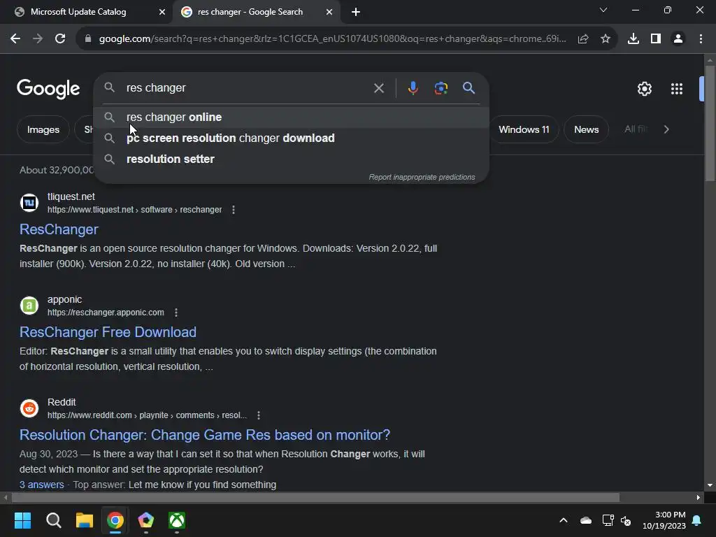716x537 pixels.
Task: Open ResChanger Free Download link
Action: click(108, 332)
